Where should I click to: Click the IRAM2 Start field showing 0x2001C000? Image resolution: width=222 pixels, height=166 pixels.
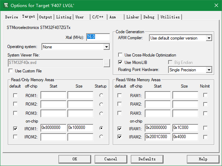[x=158, y=137]
